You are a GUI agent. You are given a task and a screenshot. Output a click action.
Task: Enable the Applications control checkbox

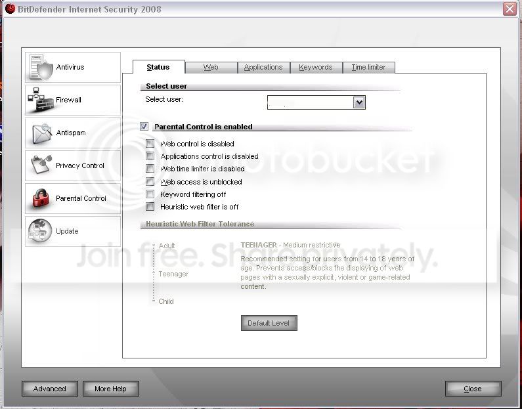(x=150, y=156)
